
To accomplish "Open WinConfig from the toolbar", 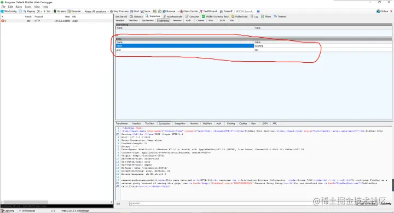I will tap(9, 11).
